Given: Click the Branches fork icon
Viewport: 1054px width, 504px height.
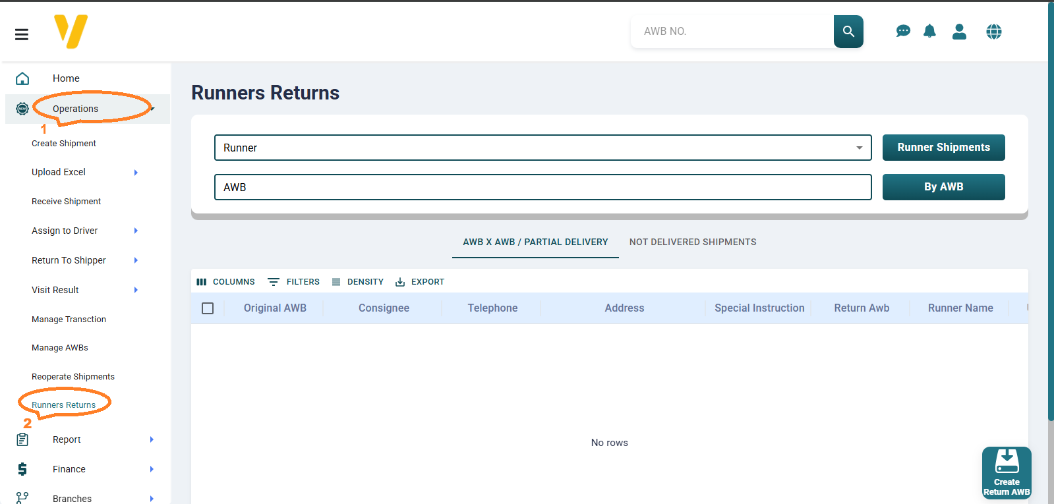Looking at the screenshot, I should pos(22,498).
